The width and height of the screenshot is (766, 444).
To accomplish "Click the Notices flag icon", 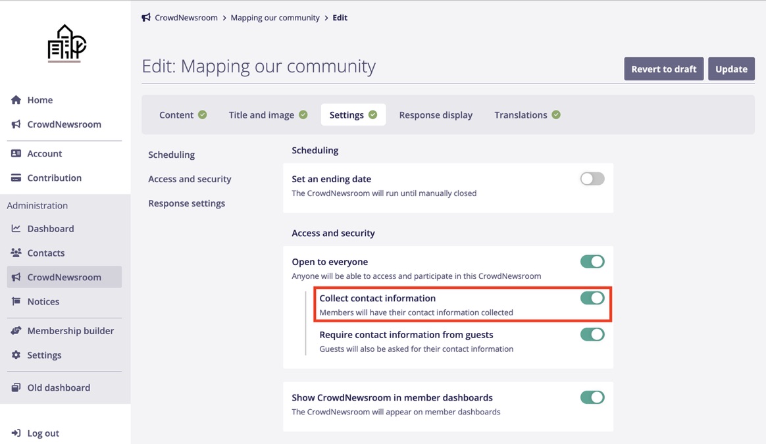I will [16, 301].
